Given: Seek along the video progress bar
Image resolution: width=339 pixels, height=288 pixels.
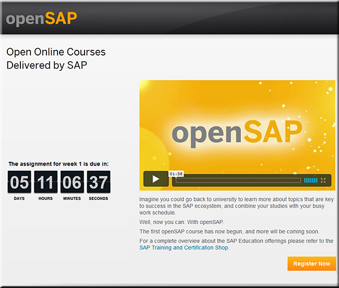Looking at the screenshot, I should [238, 180].
